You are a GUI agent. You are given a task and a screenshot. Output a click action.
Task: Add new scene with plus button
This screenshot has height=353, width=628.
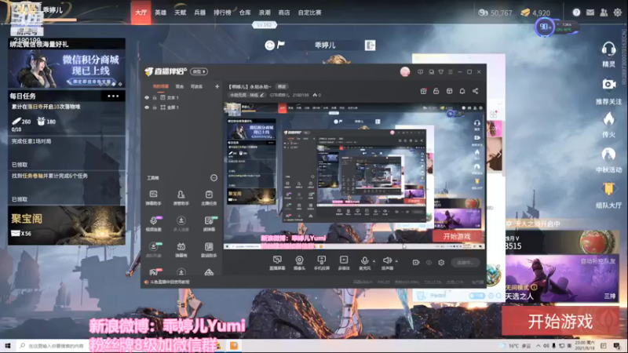217,86
